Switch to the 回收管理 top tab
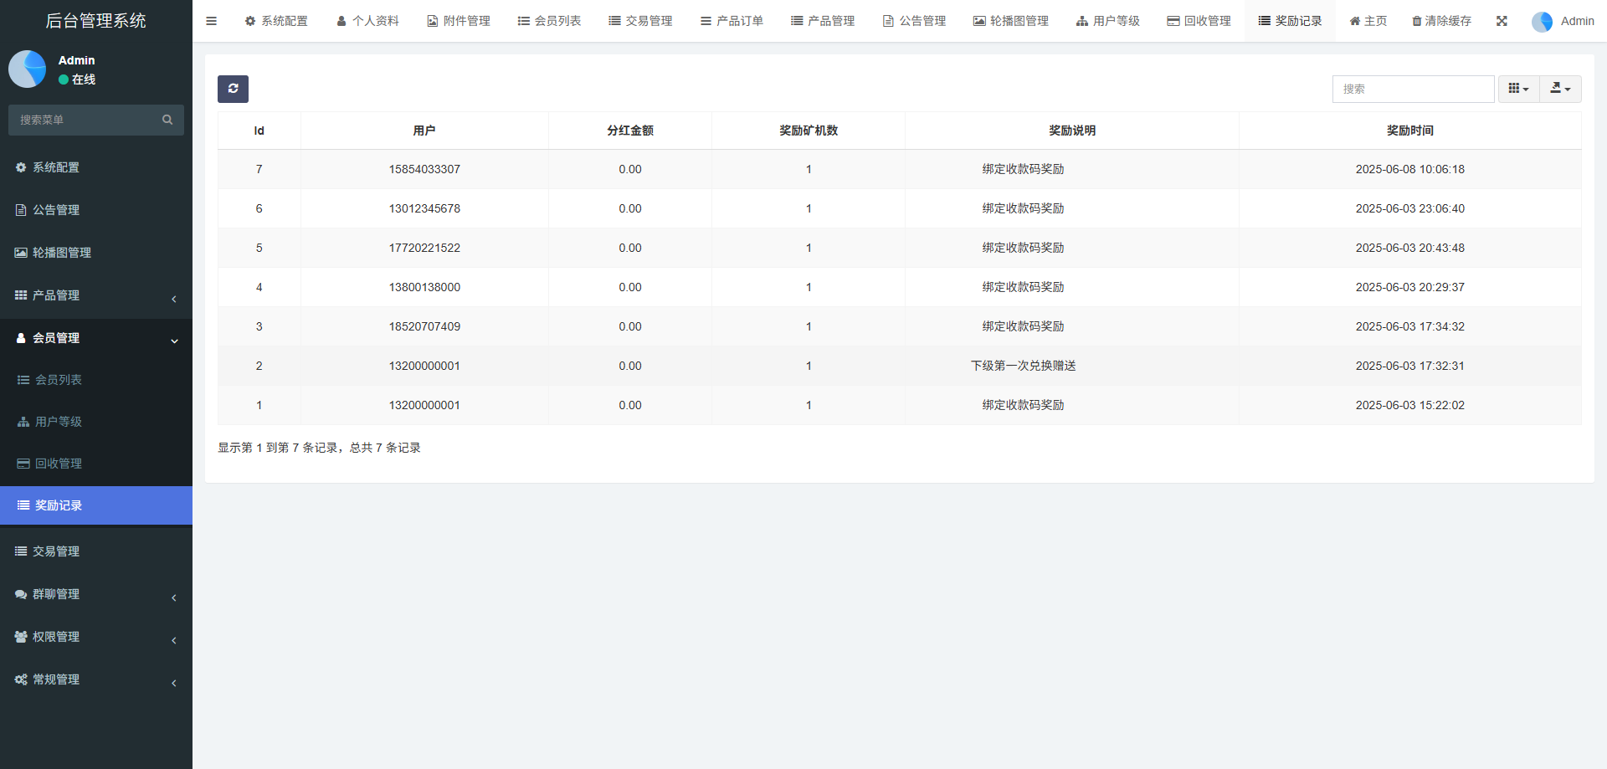The image size is (1607, 769). click(x=1199, y=21)
